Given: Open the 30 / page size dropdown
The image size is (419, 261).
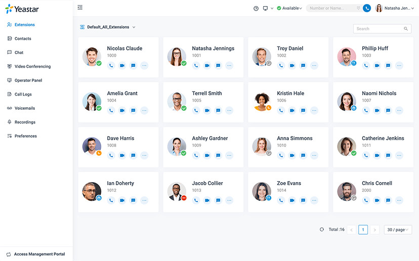Looking at the screenshot, I should pos(398,230).
